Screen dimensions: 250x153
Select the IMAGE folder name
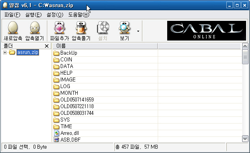68,79
